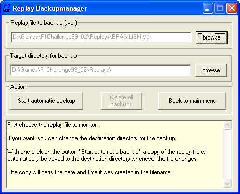Click the replay file path field
This screenshot has height=194, width=240.
[101, 37]
